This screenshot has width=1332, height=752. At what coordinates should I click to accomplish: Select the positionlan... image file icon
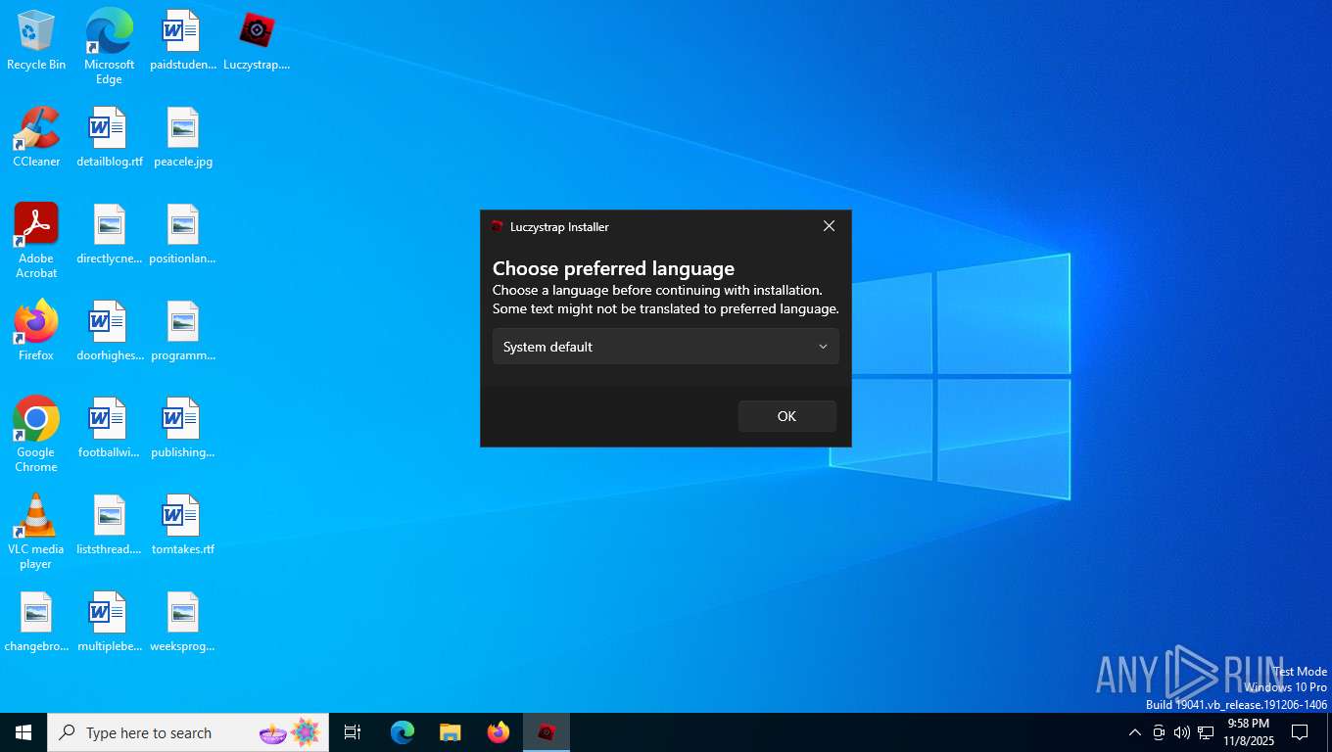click(x=182, y=235)
